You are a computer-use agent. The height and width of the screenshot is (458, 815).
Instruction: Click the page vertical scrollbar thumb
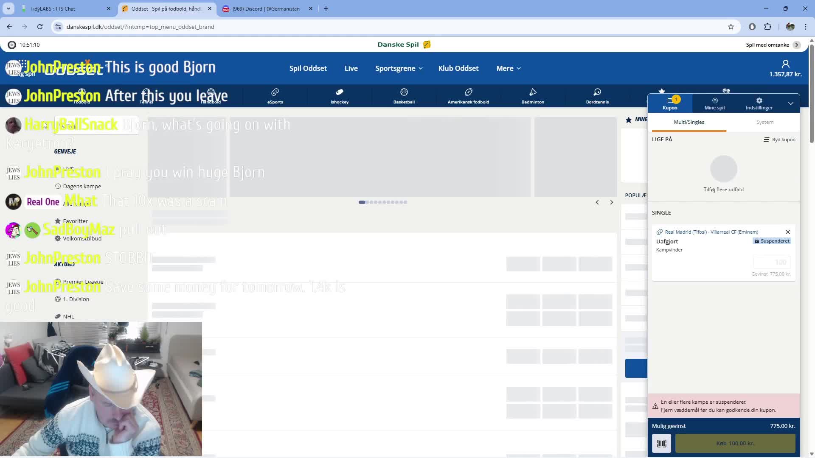coord(812,93)
